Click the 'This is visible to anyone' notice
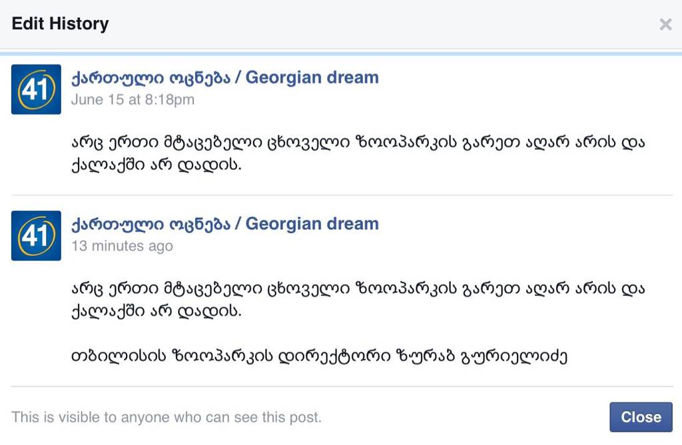Screen dimensions: 682x445 click(x=167, y=418)
